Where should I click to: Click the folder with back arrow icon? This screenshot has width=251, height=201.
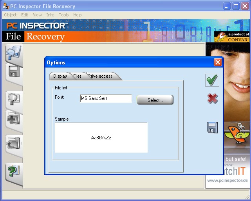click(x=14, y=143)
